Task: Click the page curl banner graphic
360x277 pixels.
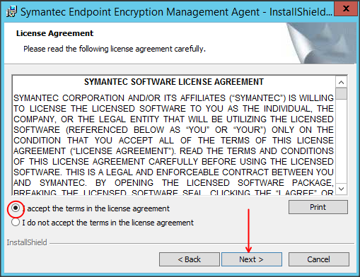Action: (321, 43)
